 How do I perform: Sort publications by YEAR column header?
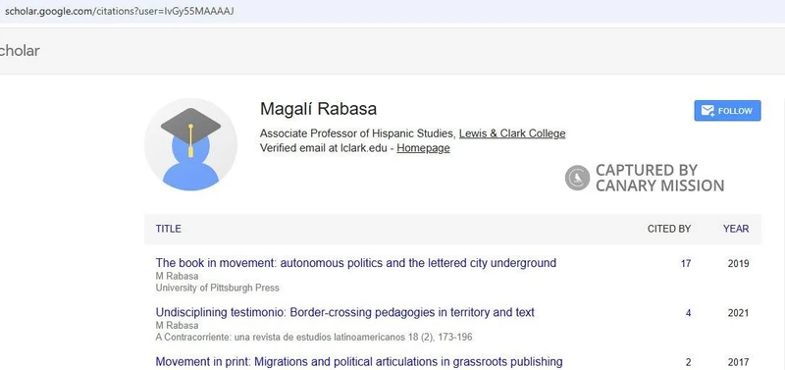(x=736, y=229)
